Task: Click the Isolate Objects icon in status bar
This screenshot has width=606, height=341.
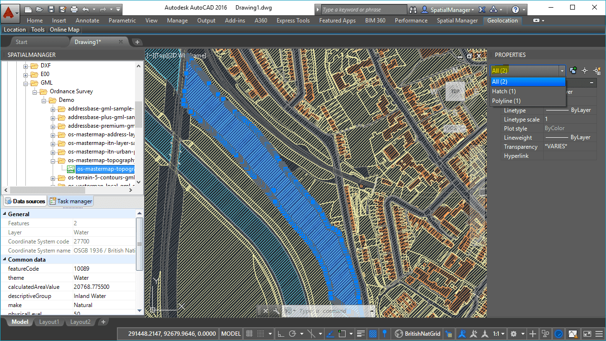Action: pyautogui.click(x=545, y=333)
